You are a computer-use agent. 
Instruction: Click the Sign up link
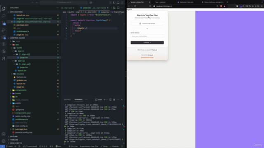tap(154, 50)
